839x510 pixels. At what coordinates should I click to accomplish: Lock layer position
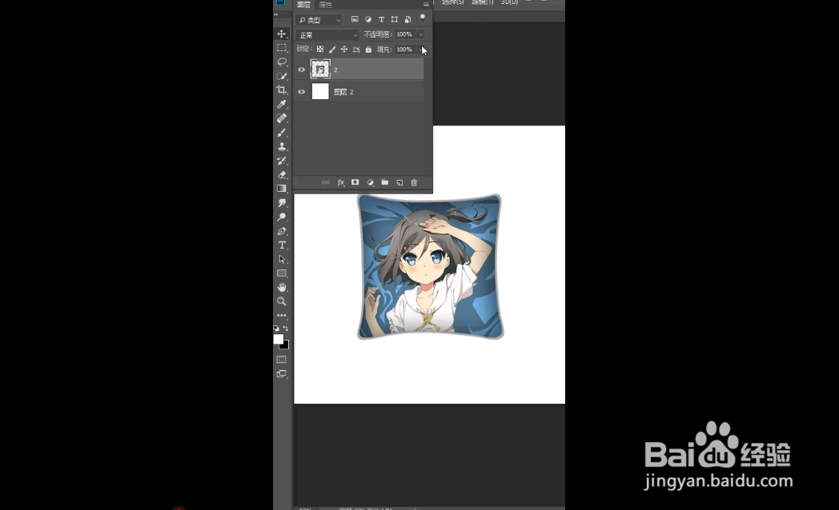tap(344, 49)
